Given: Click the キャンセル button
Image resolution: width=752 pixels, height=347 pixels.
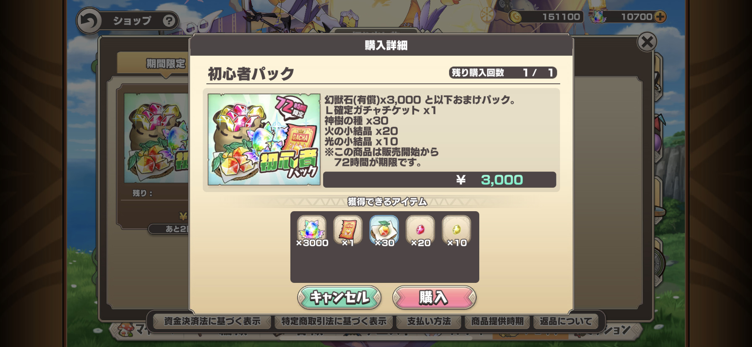Looking at the screenshot, I should [x=339, y=298].
